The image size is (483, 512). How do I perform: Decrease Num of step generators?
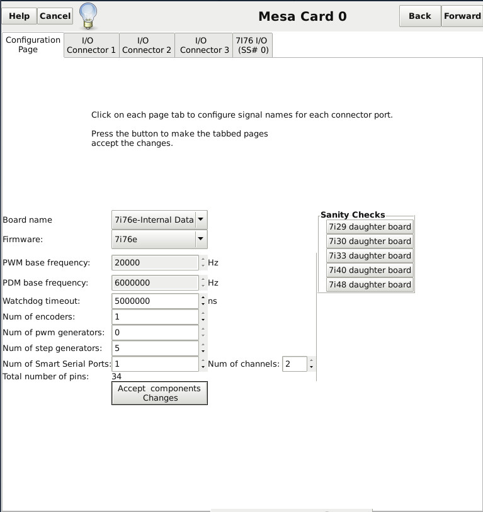(203, 352)
